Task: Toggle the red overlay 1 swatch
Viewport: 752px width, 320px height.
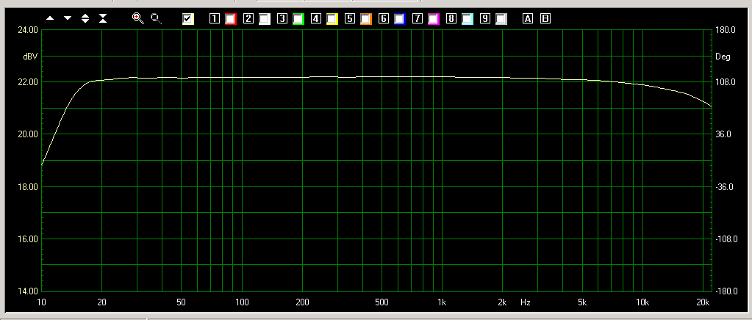Action: click(229, 19)
